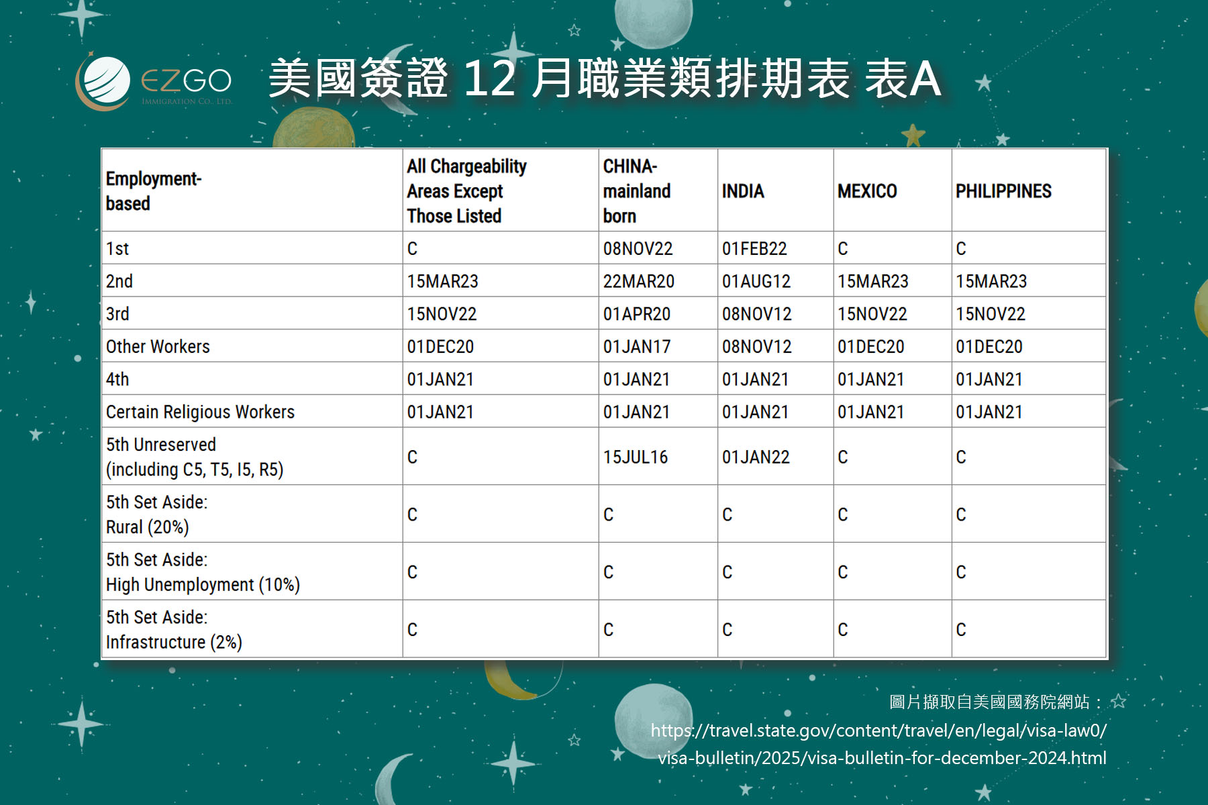The image size is (1208, 805).
Task: Click the 15JUL16 date cell
Action: pos(635,458)
